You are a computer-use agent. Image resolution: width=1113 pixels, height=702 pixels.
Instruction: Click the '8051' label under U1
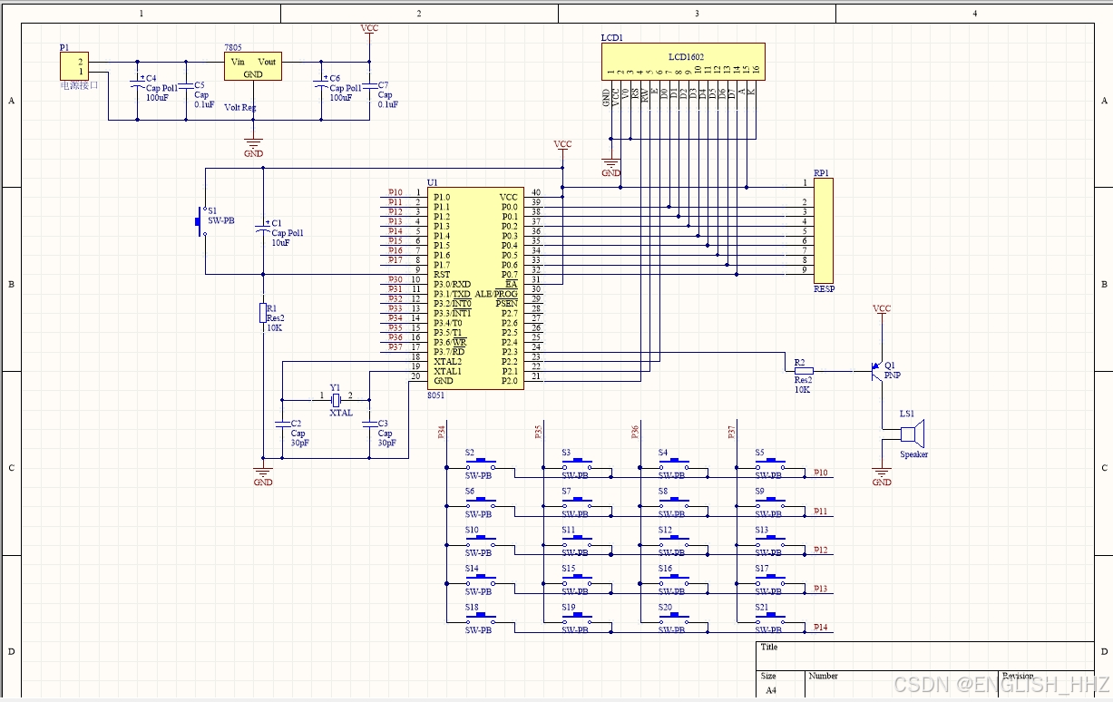click(436, 395)
